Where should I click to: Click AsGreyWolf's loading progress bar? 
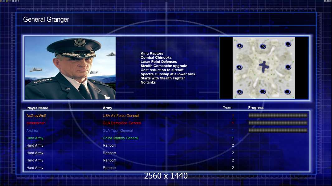(278, 115)
